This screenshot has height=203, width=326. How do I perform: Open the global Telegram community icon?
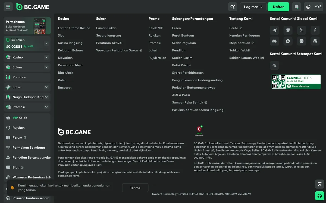click(274, 30)
